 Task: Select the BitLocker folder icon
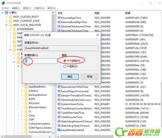(x=26, y=103)
